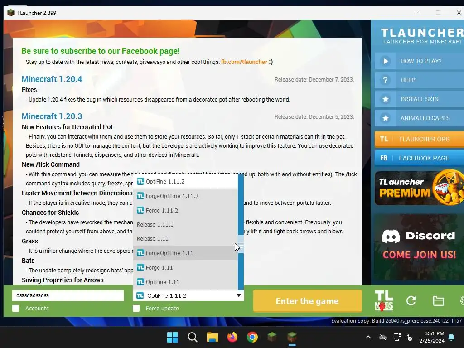Click the network display tray icon
Image resolution: width=464 pixels, height=348 pixels.
pyautogui.click(x=397, y=337)
